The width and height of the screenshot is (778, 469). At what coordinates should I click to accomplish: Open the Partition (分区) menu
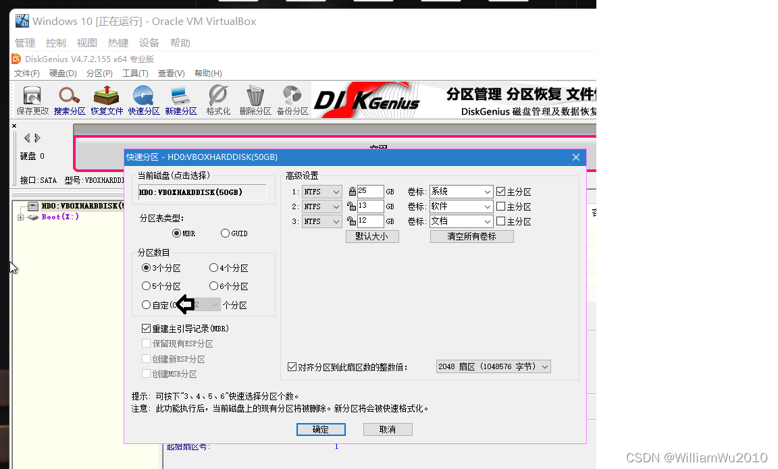pos(99,74)
